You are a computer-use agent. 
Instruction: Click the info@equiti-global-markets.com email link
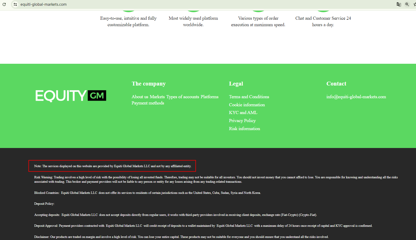[356, 97]
